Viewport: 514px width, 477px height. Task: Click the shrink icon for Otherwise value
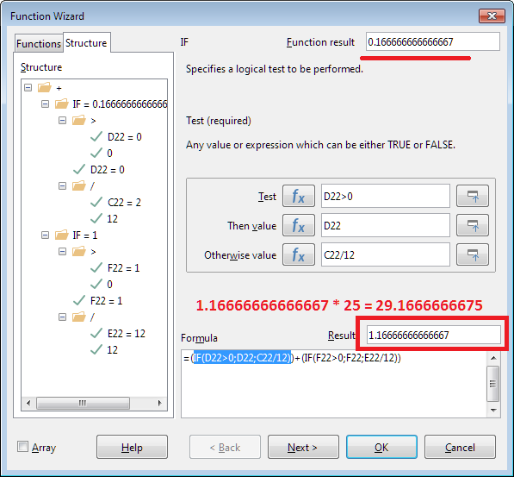[x=473, y=254]
